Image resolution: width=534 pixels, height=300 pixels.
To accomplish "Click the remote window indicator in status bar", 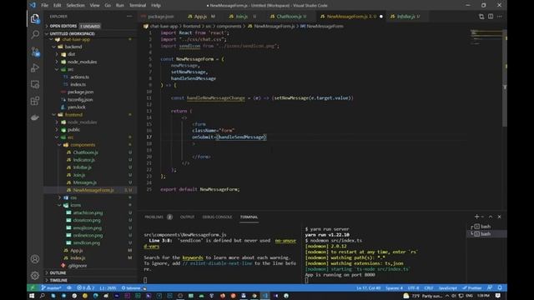I will click(x=33, y=287).
